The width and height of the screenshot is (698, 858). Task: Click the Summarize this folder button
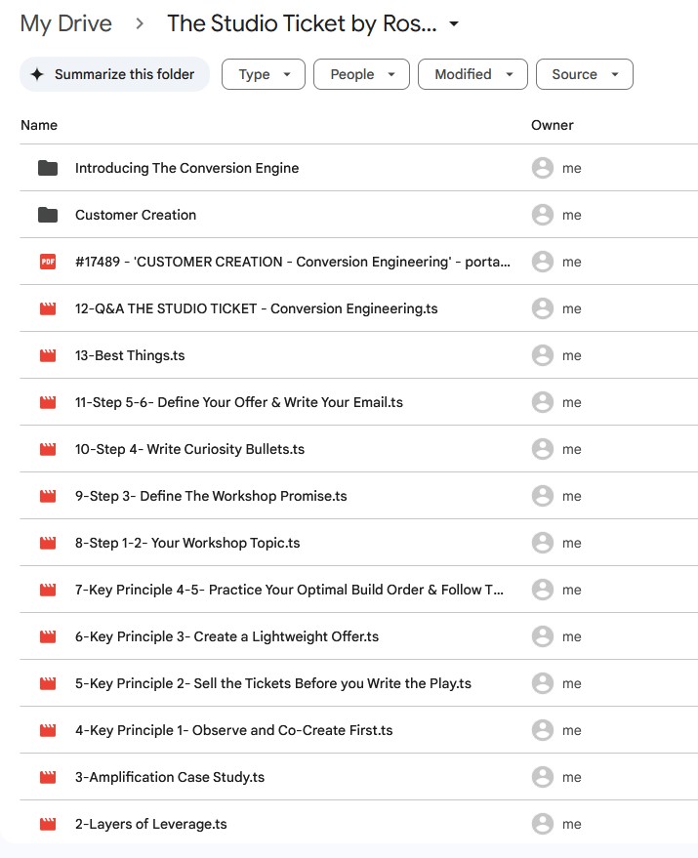[114, 74]
